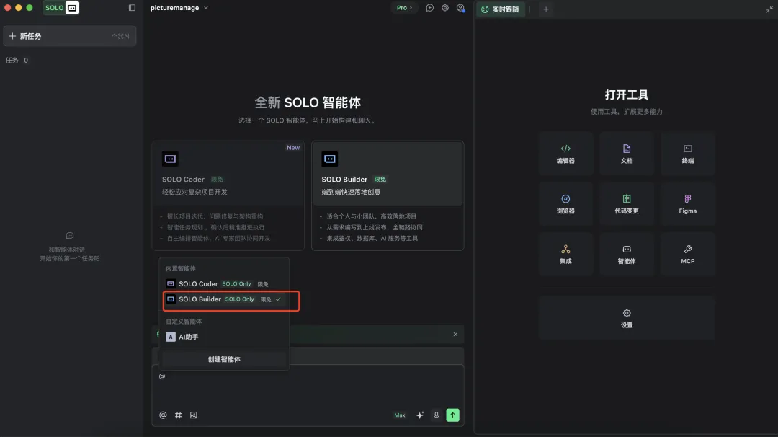Select the AI助手 custom agent

coord(225,337)
